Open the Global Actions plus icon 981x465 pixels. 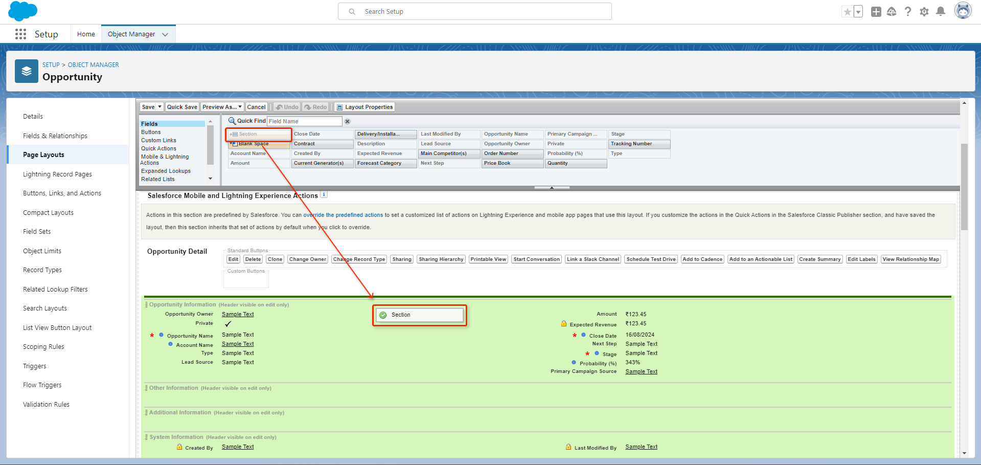(x=876, y=12)
